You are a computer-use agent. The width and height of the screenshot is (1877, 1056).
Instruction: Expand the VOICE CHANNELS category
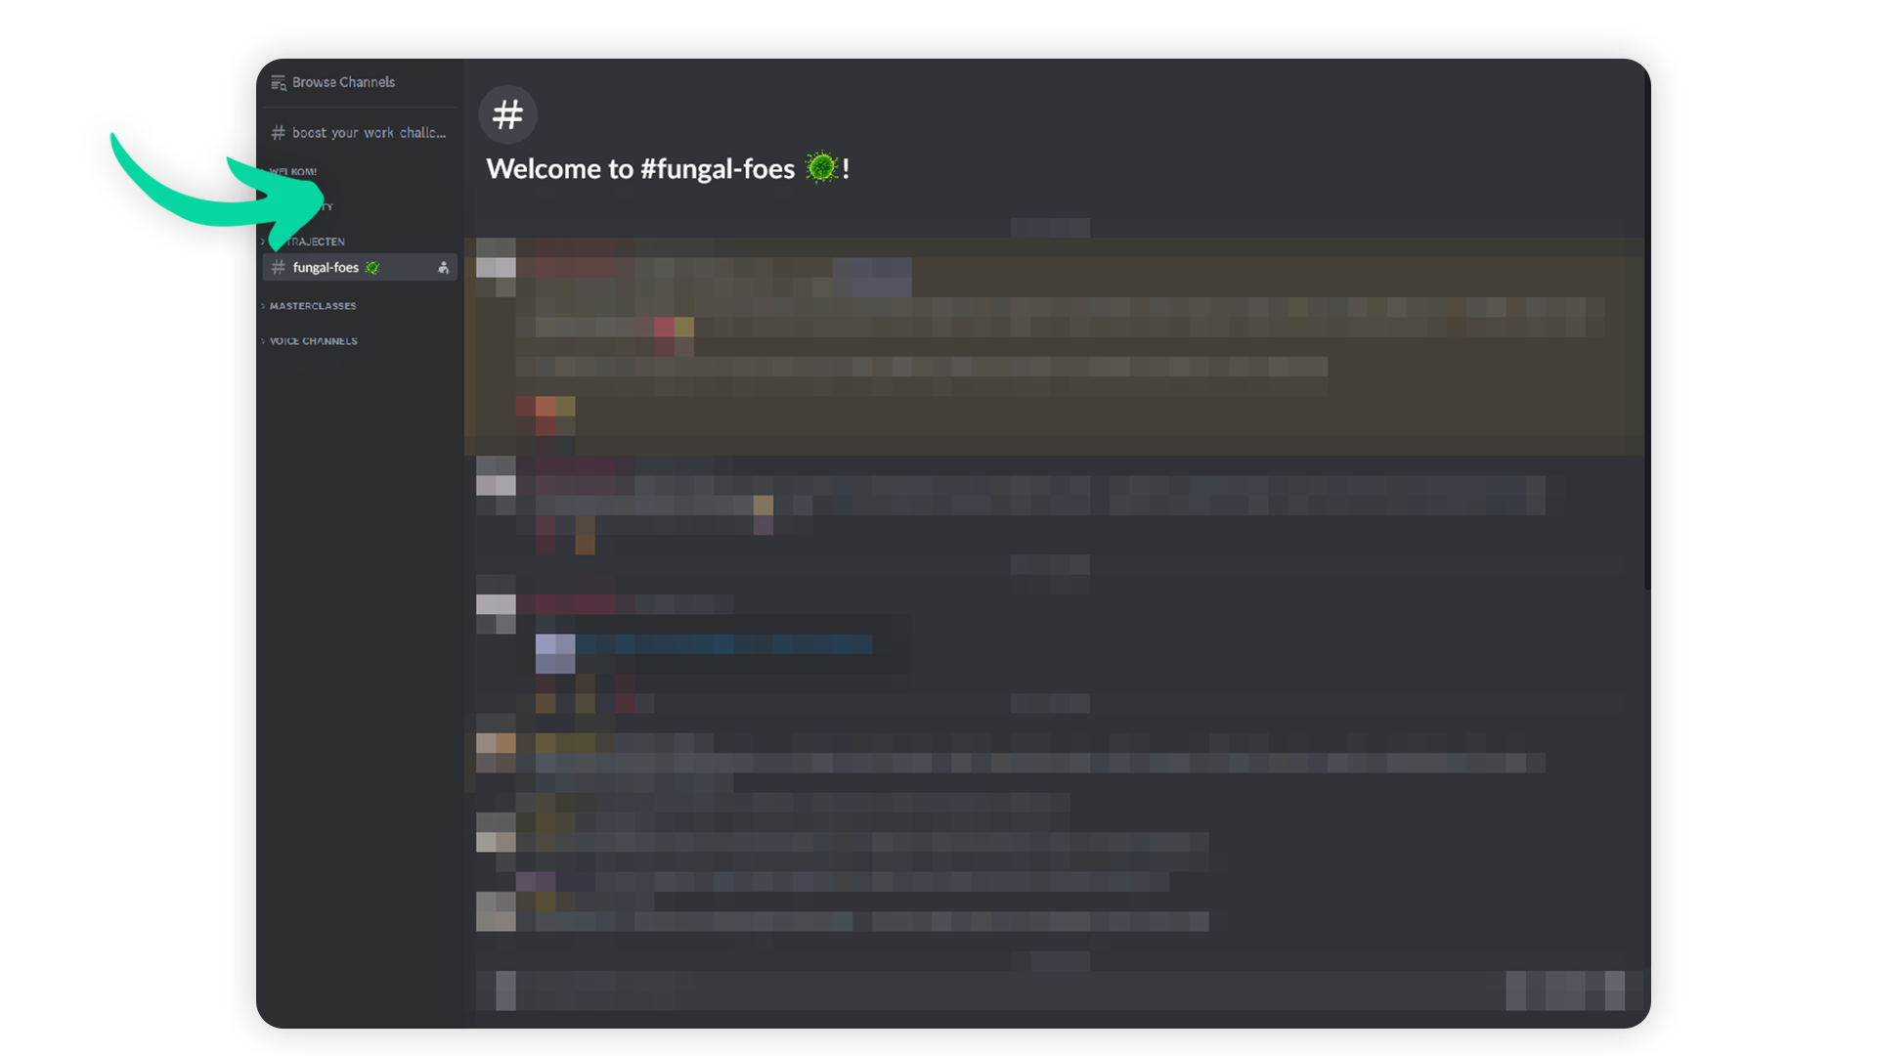coord(309,341)
